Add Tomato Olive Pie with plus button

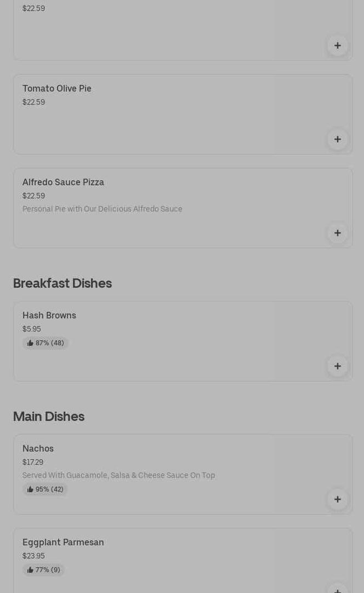click(x=337, y=139)
